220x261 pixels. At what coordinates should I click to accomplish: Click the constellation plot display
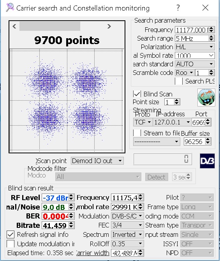pos(67,101)
